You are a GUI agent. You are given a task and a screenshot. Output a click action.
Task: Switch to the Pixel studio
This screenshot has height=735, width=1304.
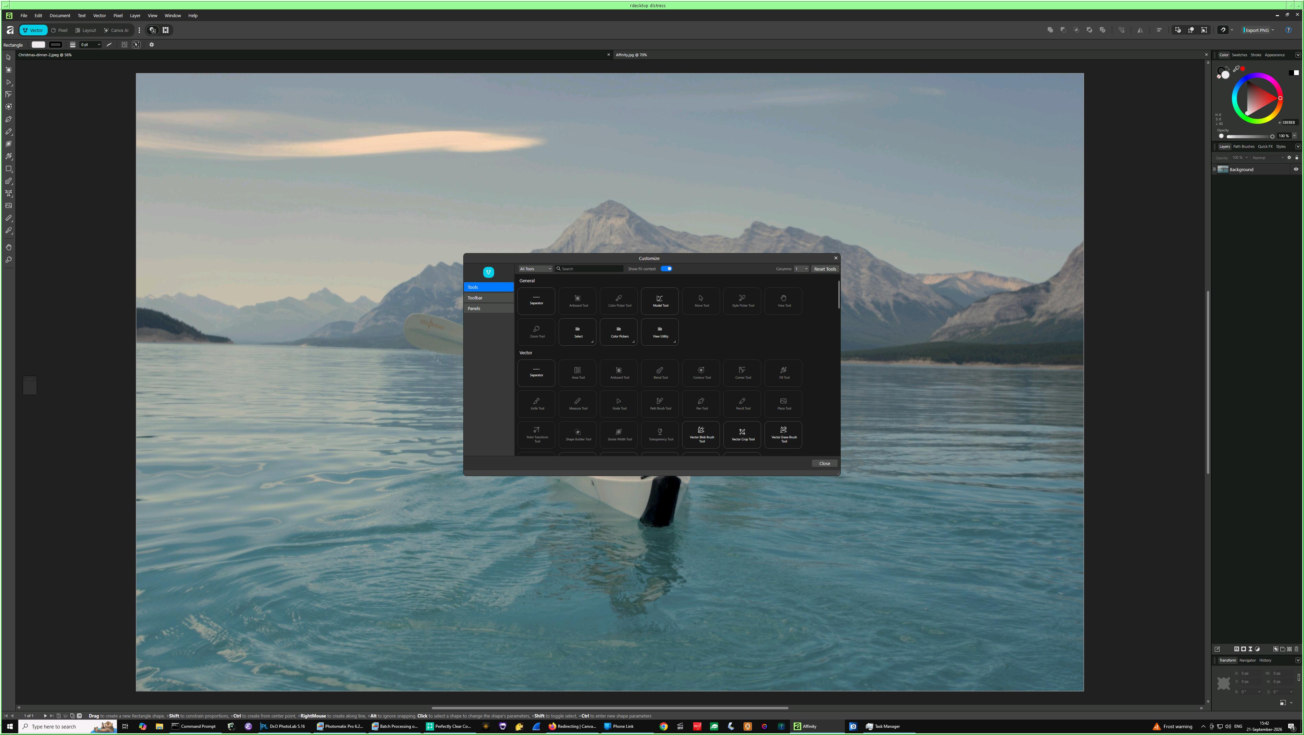(60, 30)
